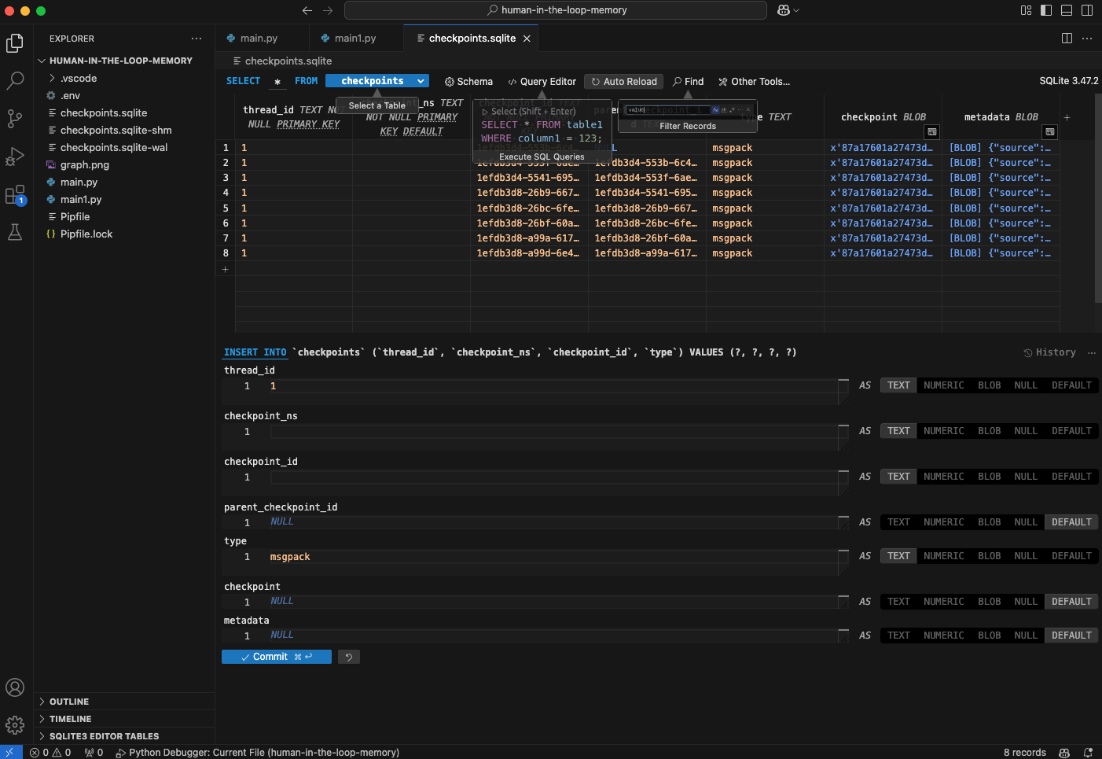The image size is (1102, 759).
Task: Open editor more actions ellipsis
Action: [x=1087, y=38]
